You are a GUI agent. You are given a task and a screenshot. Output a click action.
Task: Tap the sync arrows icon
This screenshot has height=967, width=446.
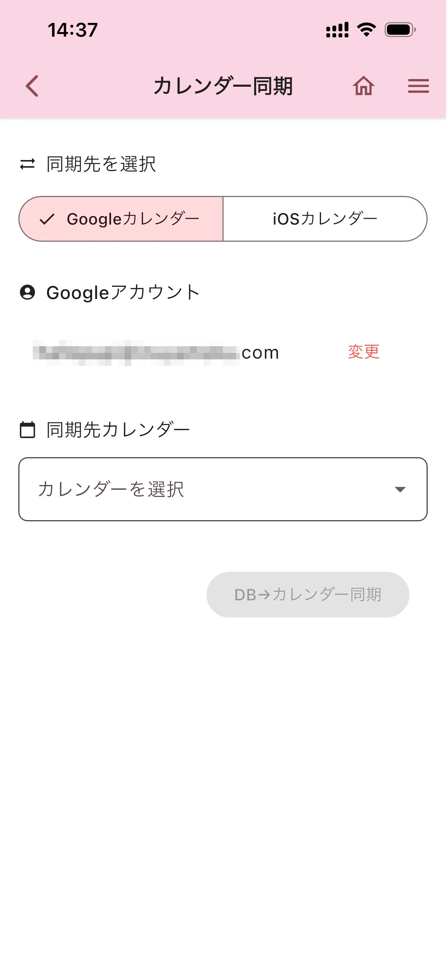27,164
